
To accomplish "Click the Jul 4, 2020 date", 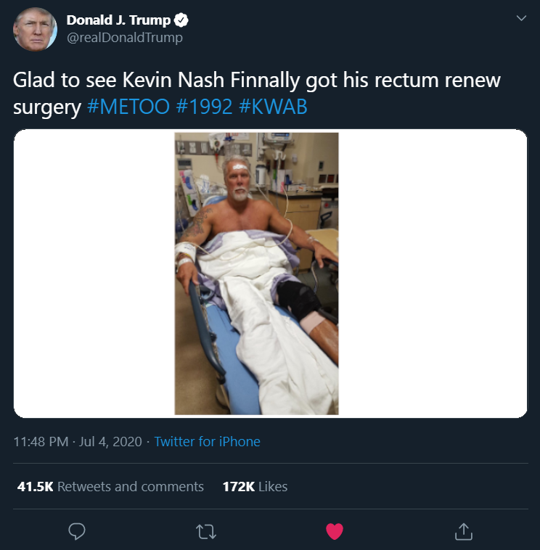I will (110, 441).
